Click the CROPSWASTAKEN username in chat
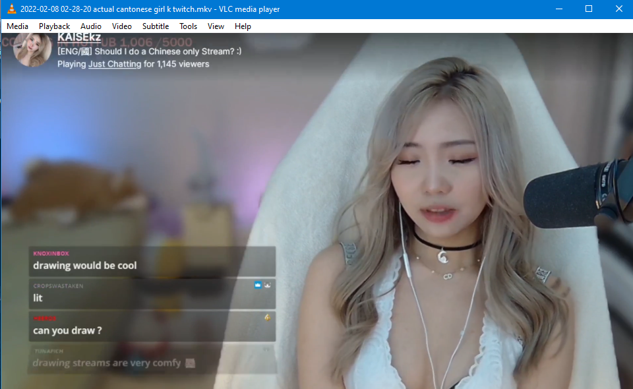 click(58, 286)
